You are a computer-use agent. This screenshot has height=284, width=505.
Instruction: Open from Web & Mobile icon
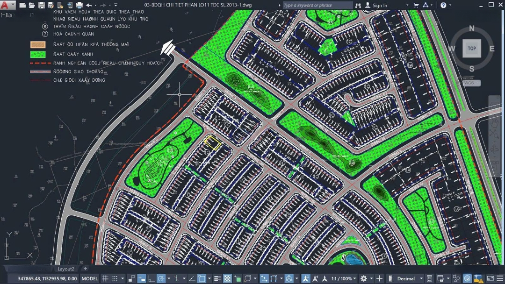pyautogui.click(x=60, y=5)
